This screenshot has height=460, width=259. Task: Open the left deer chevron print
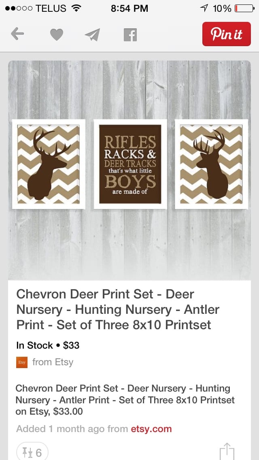tap(49, 164)
